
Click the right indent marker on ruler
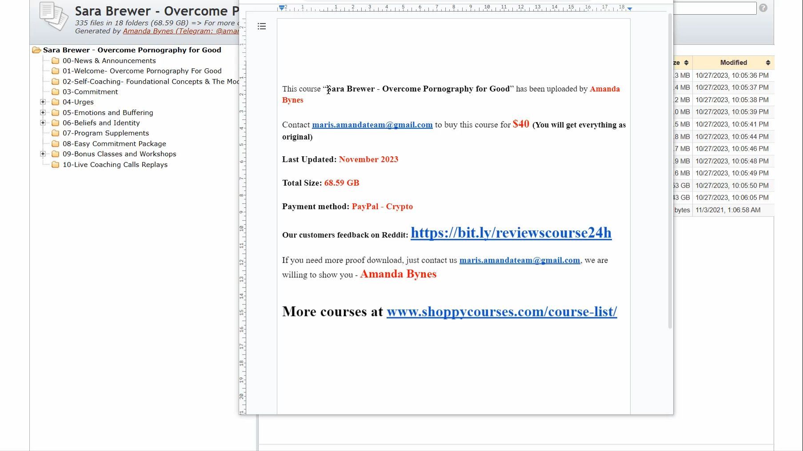[x=630, y=8]
